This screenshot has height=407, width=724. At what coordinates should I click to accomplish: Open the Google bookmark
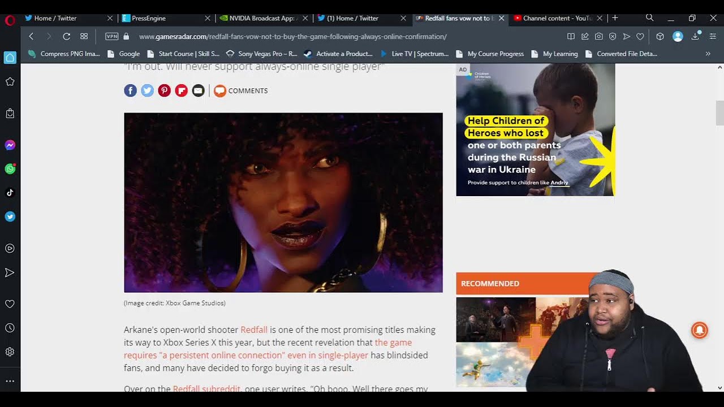point(123,54)
